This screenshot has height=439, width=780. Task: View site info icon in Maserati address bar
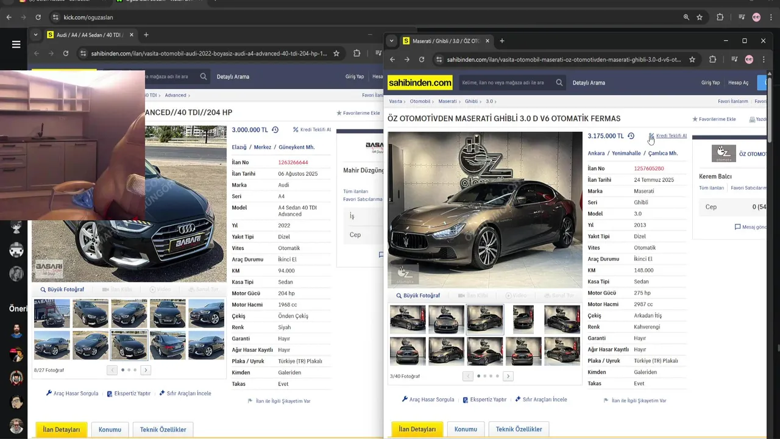coord(439,59)
